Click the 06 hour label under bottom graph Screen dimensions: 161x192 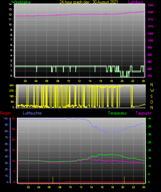coord(49,187)
